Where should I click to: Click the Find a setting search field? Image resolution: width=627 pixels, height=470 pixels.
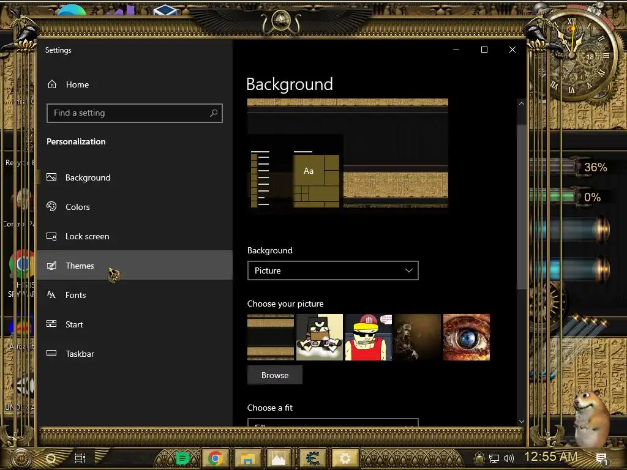click(134, 113)
